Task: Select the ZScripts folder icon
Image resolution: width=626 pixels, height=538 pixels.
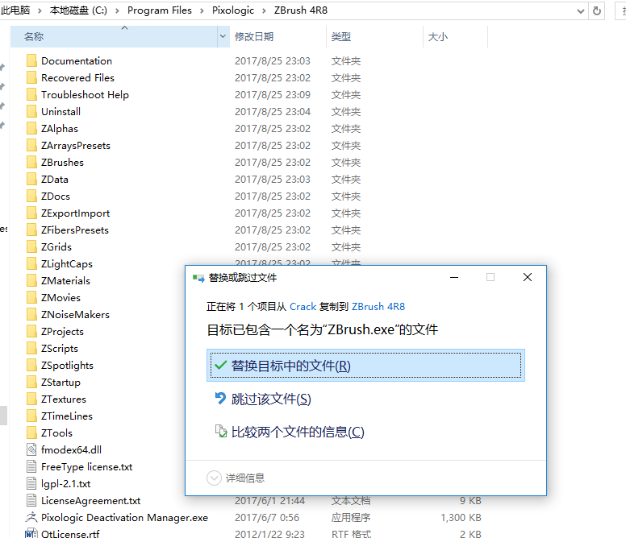Action: click(32, 349)
